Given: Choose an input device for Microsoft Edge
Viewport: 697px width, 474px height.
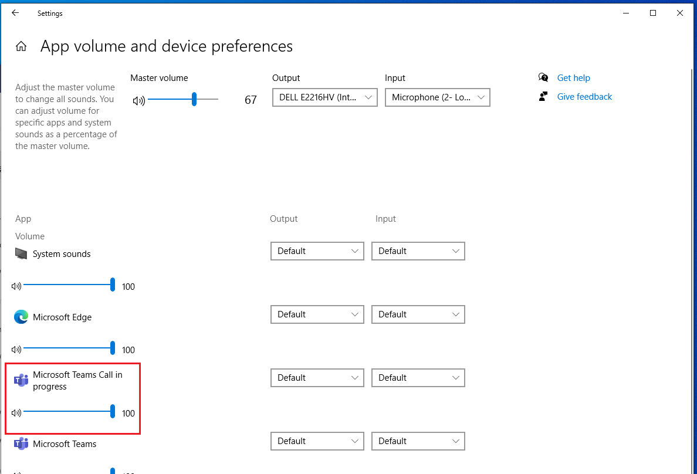Looking at the screenshot, I should [x=418, y=314].
